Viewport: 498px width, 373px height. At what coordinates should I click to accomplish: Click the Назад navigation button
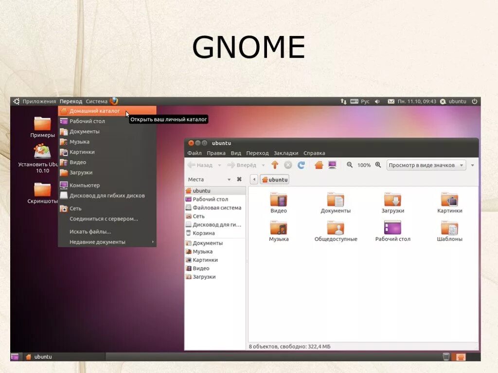click(x=200, y=165)
